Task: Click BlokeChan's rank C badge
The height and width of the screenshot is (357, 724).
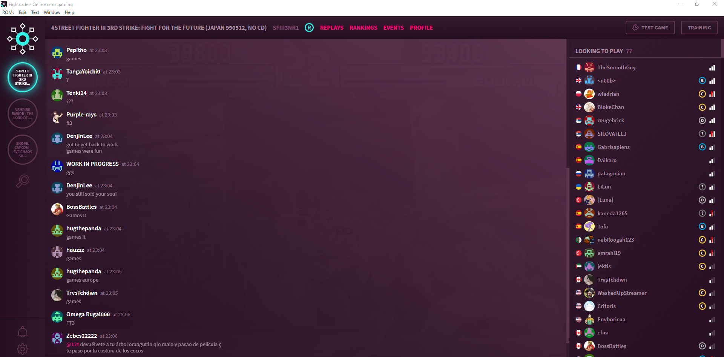Action: [x=702, y=107]
